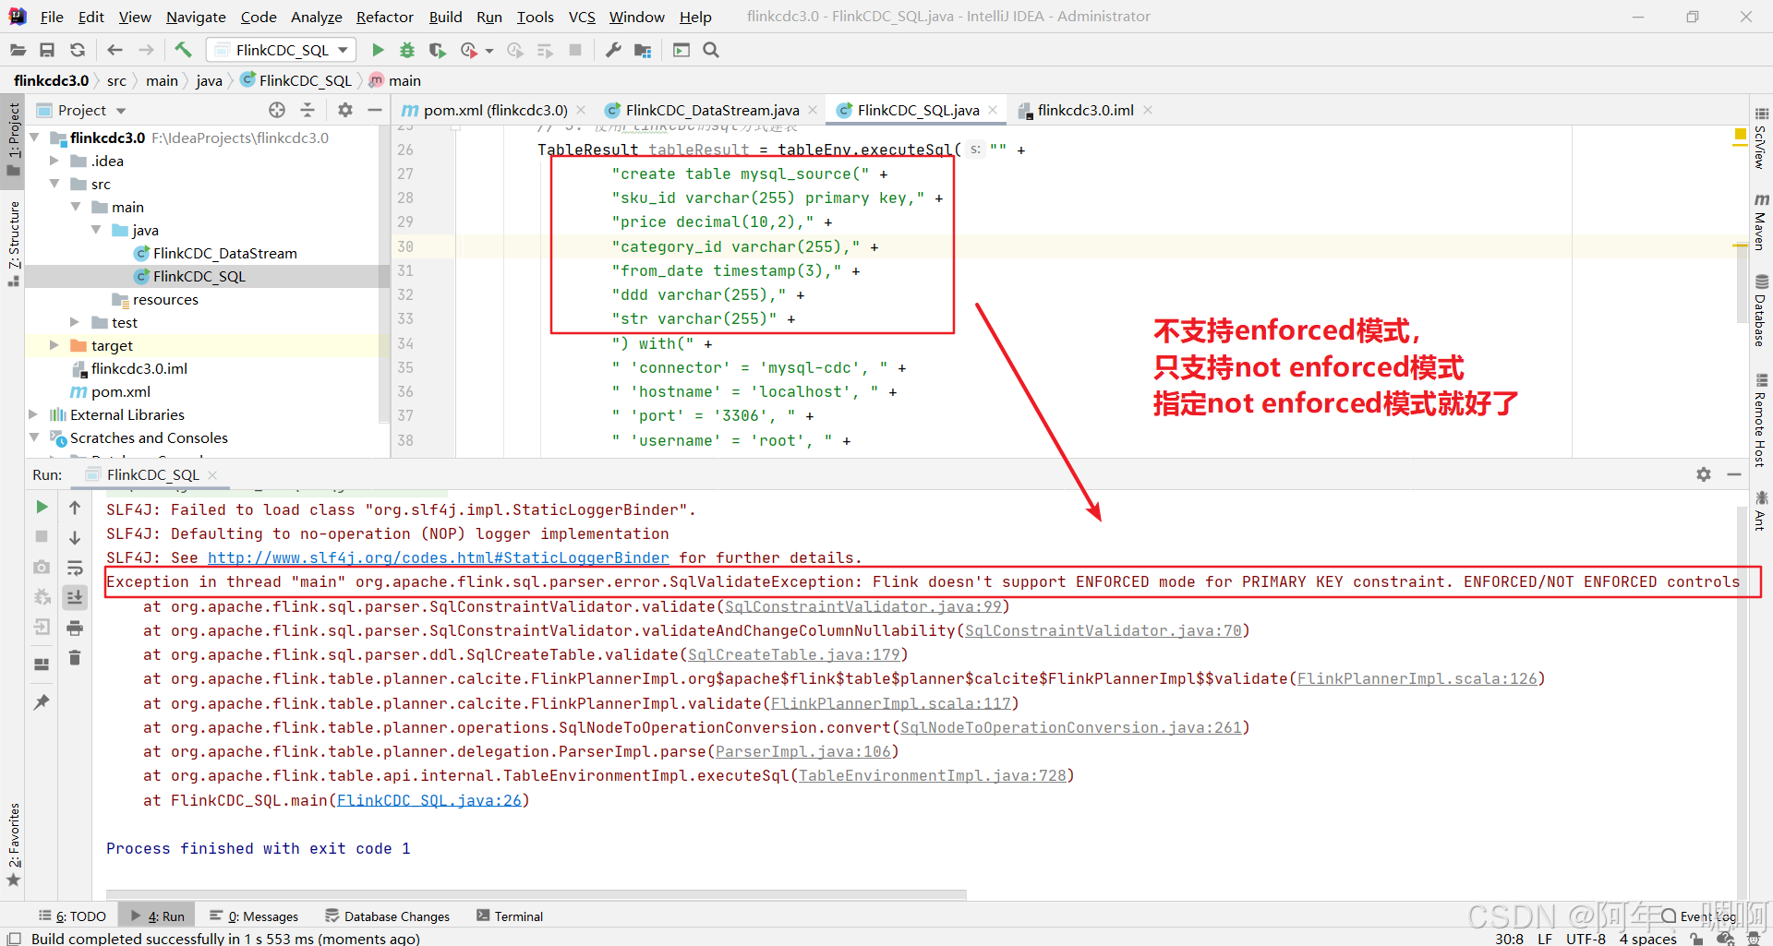Open the Maven side tool window
Screen dimensions: 1773x946
pos(1761,222)
